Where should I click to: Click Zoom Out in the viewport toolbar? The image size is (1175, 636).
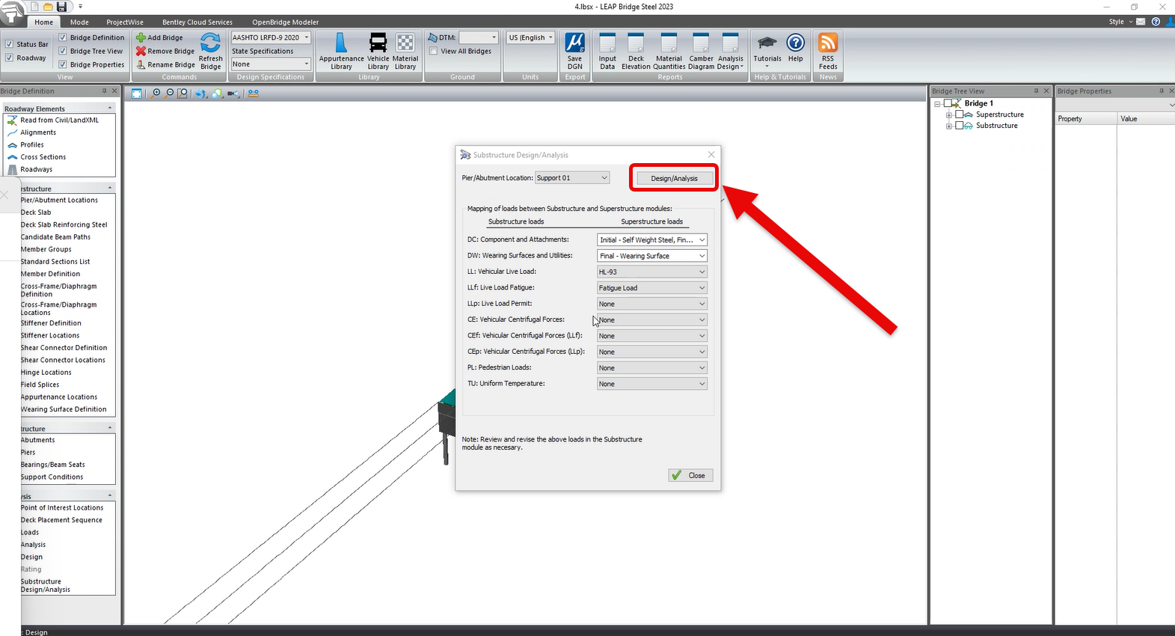(169, 94)
